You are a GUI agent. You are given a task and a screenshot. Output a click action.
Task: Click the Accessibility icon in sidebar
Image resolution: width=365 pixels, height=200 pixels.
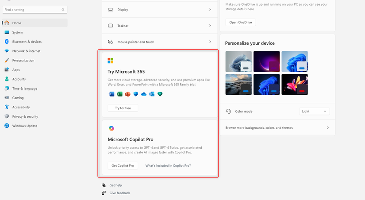(7, 107)
